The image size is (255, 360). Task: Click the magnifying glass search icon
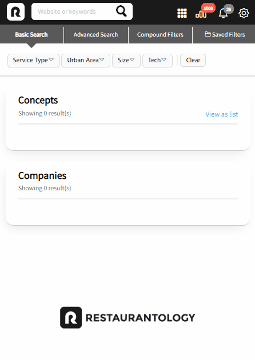121,11
